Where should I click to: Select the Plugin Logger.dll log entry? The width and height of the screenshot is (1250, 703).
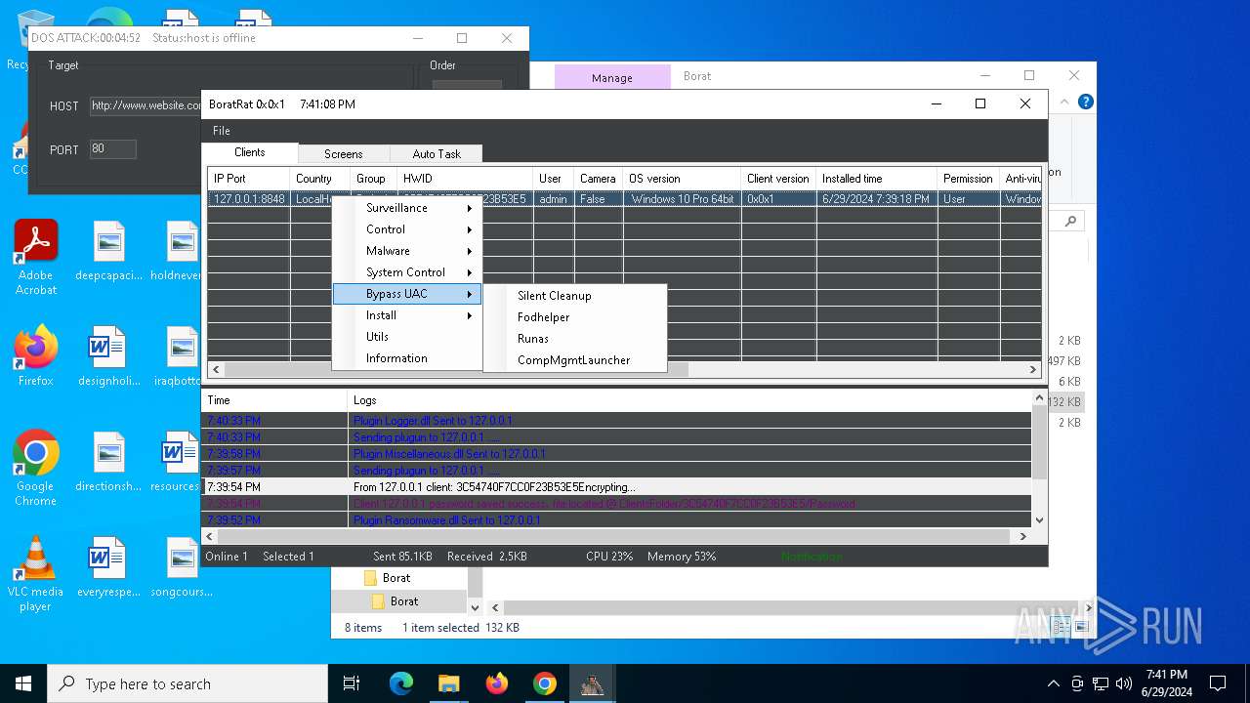point(616,421)
